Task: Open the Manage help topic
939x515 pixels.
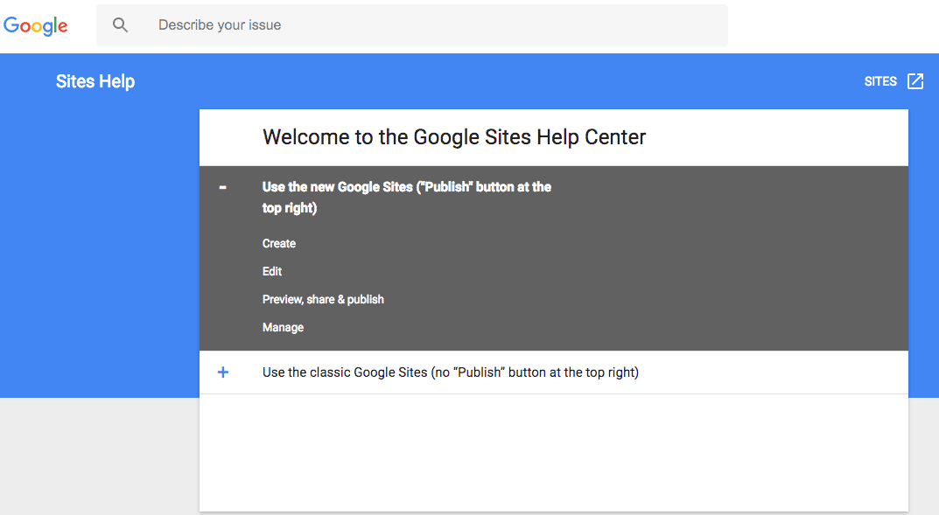Action: [x=283, y=328]
